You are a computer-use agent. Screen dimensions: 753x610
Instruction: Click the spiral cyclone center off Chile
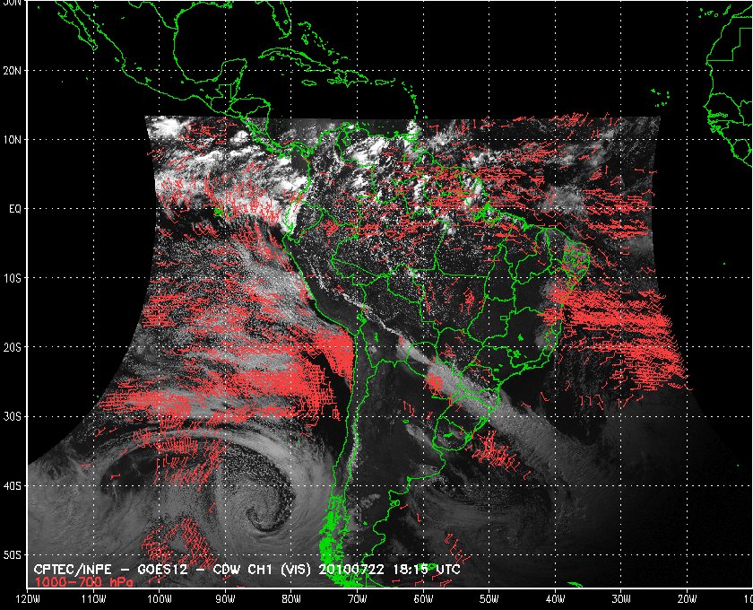pos(256,518)
